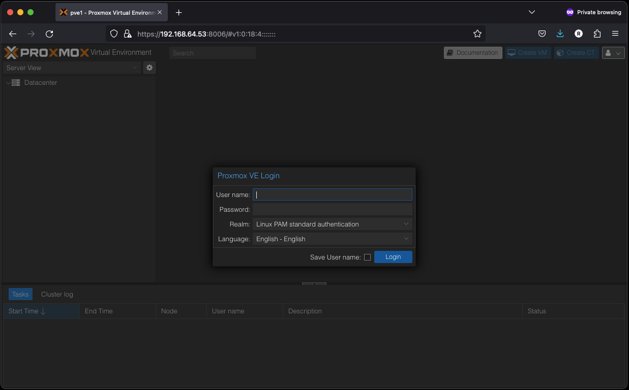Show site security lock information

coord(128,34)
